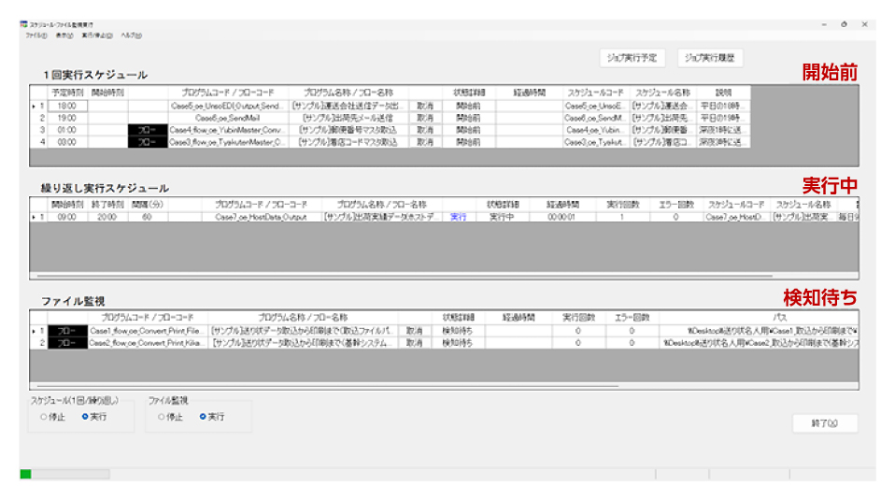Select 実行 radio for ファイル監視
Screen dimensions: 895x500
click(x=203, y=417)
